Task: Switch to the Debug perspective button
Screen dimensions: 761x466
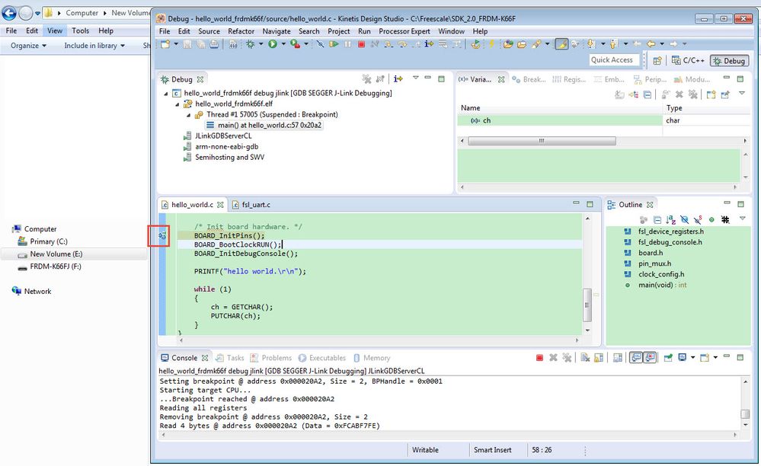Action: point(729,61)
